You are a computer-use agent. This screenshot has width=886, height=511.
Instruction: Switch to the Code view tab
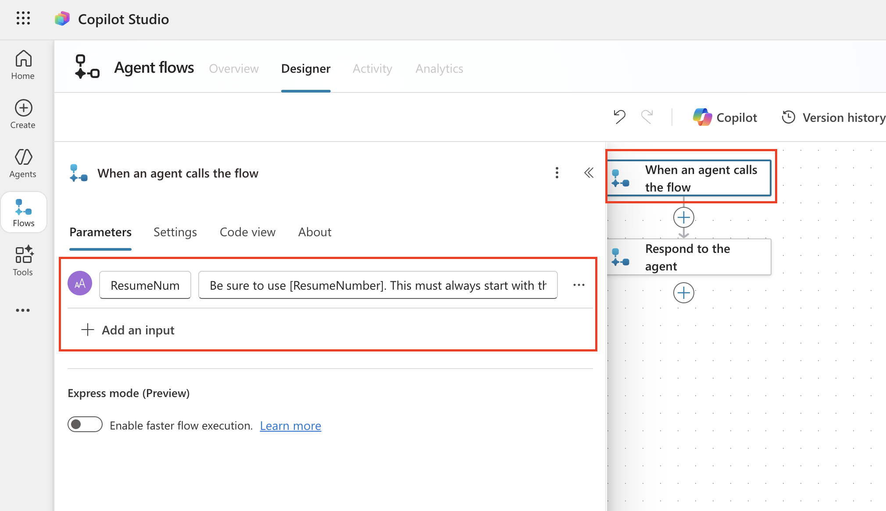(x=247, y=232)
